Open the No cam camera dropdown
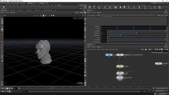 click(x=81, y=18)
